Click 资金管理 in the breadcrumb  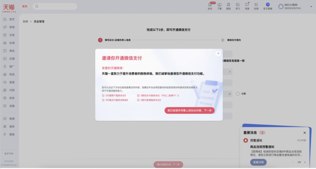coord(39,22)
